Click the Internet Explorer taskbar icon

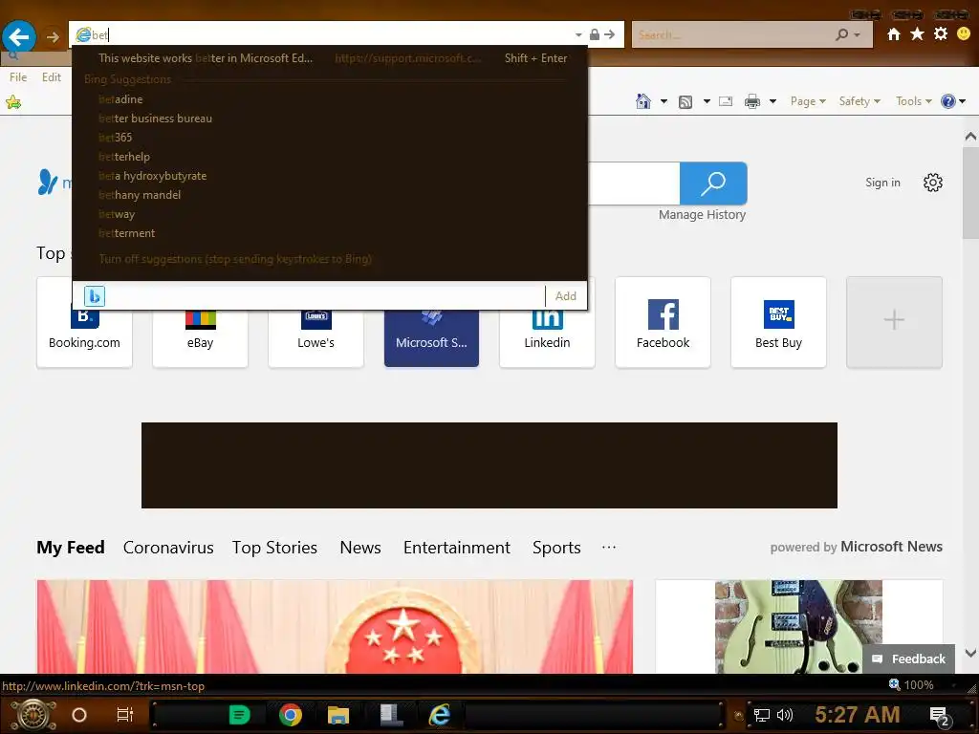440,715
